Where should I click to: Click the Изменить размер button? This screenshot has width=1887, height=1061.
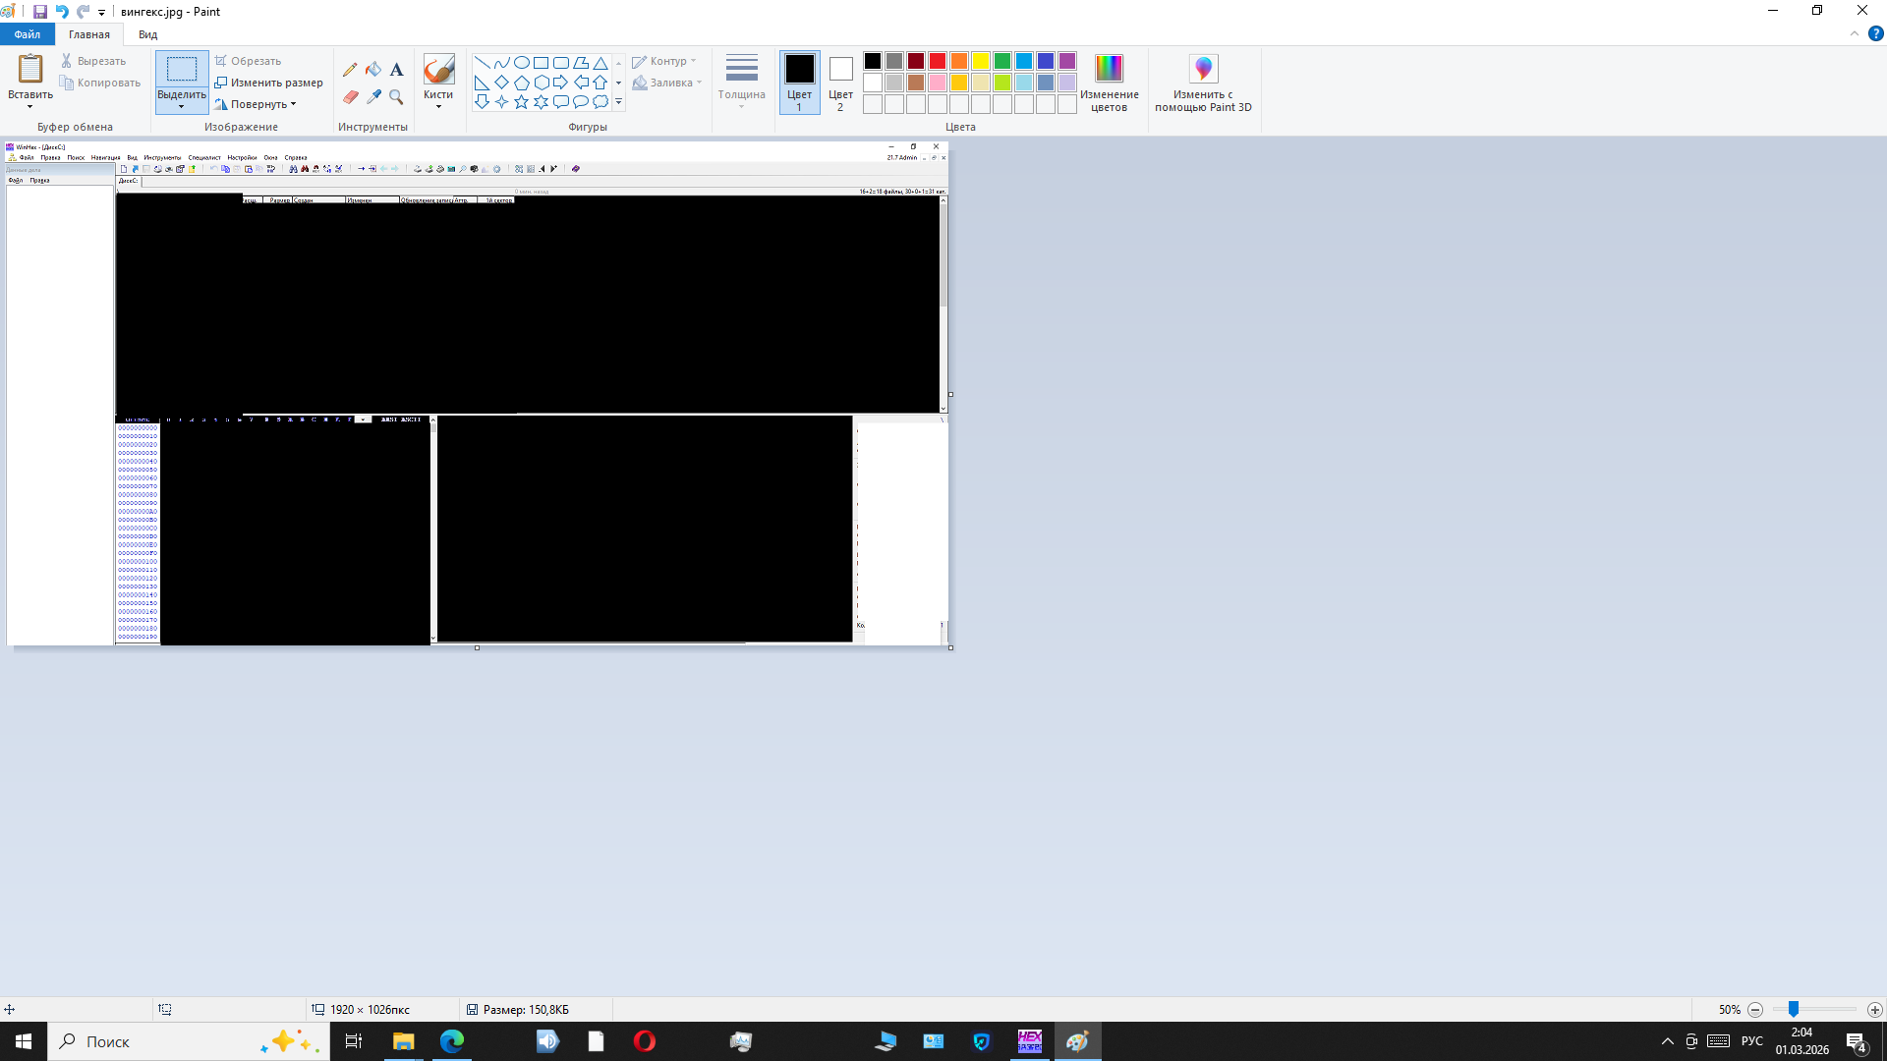pyautogui.click(x=268, y=83)
